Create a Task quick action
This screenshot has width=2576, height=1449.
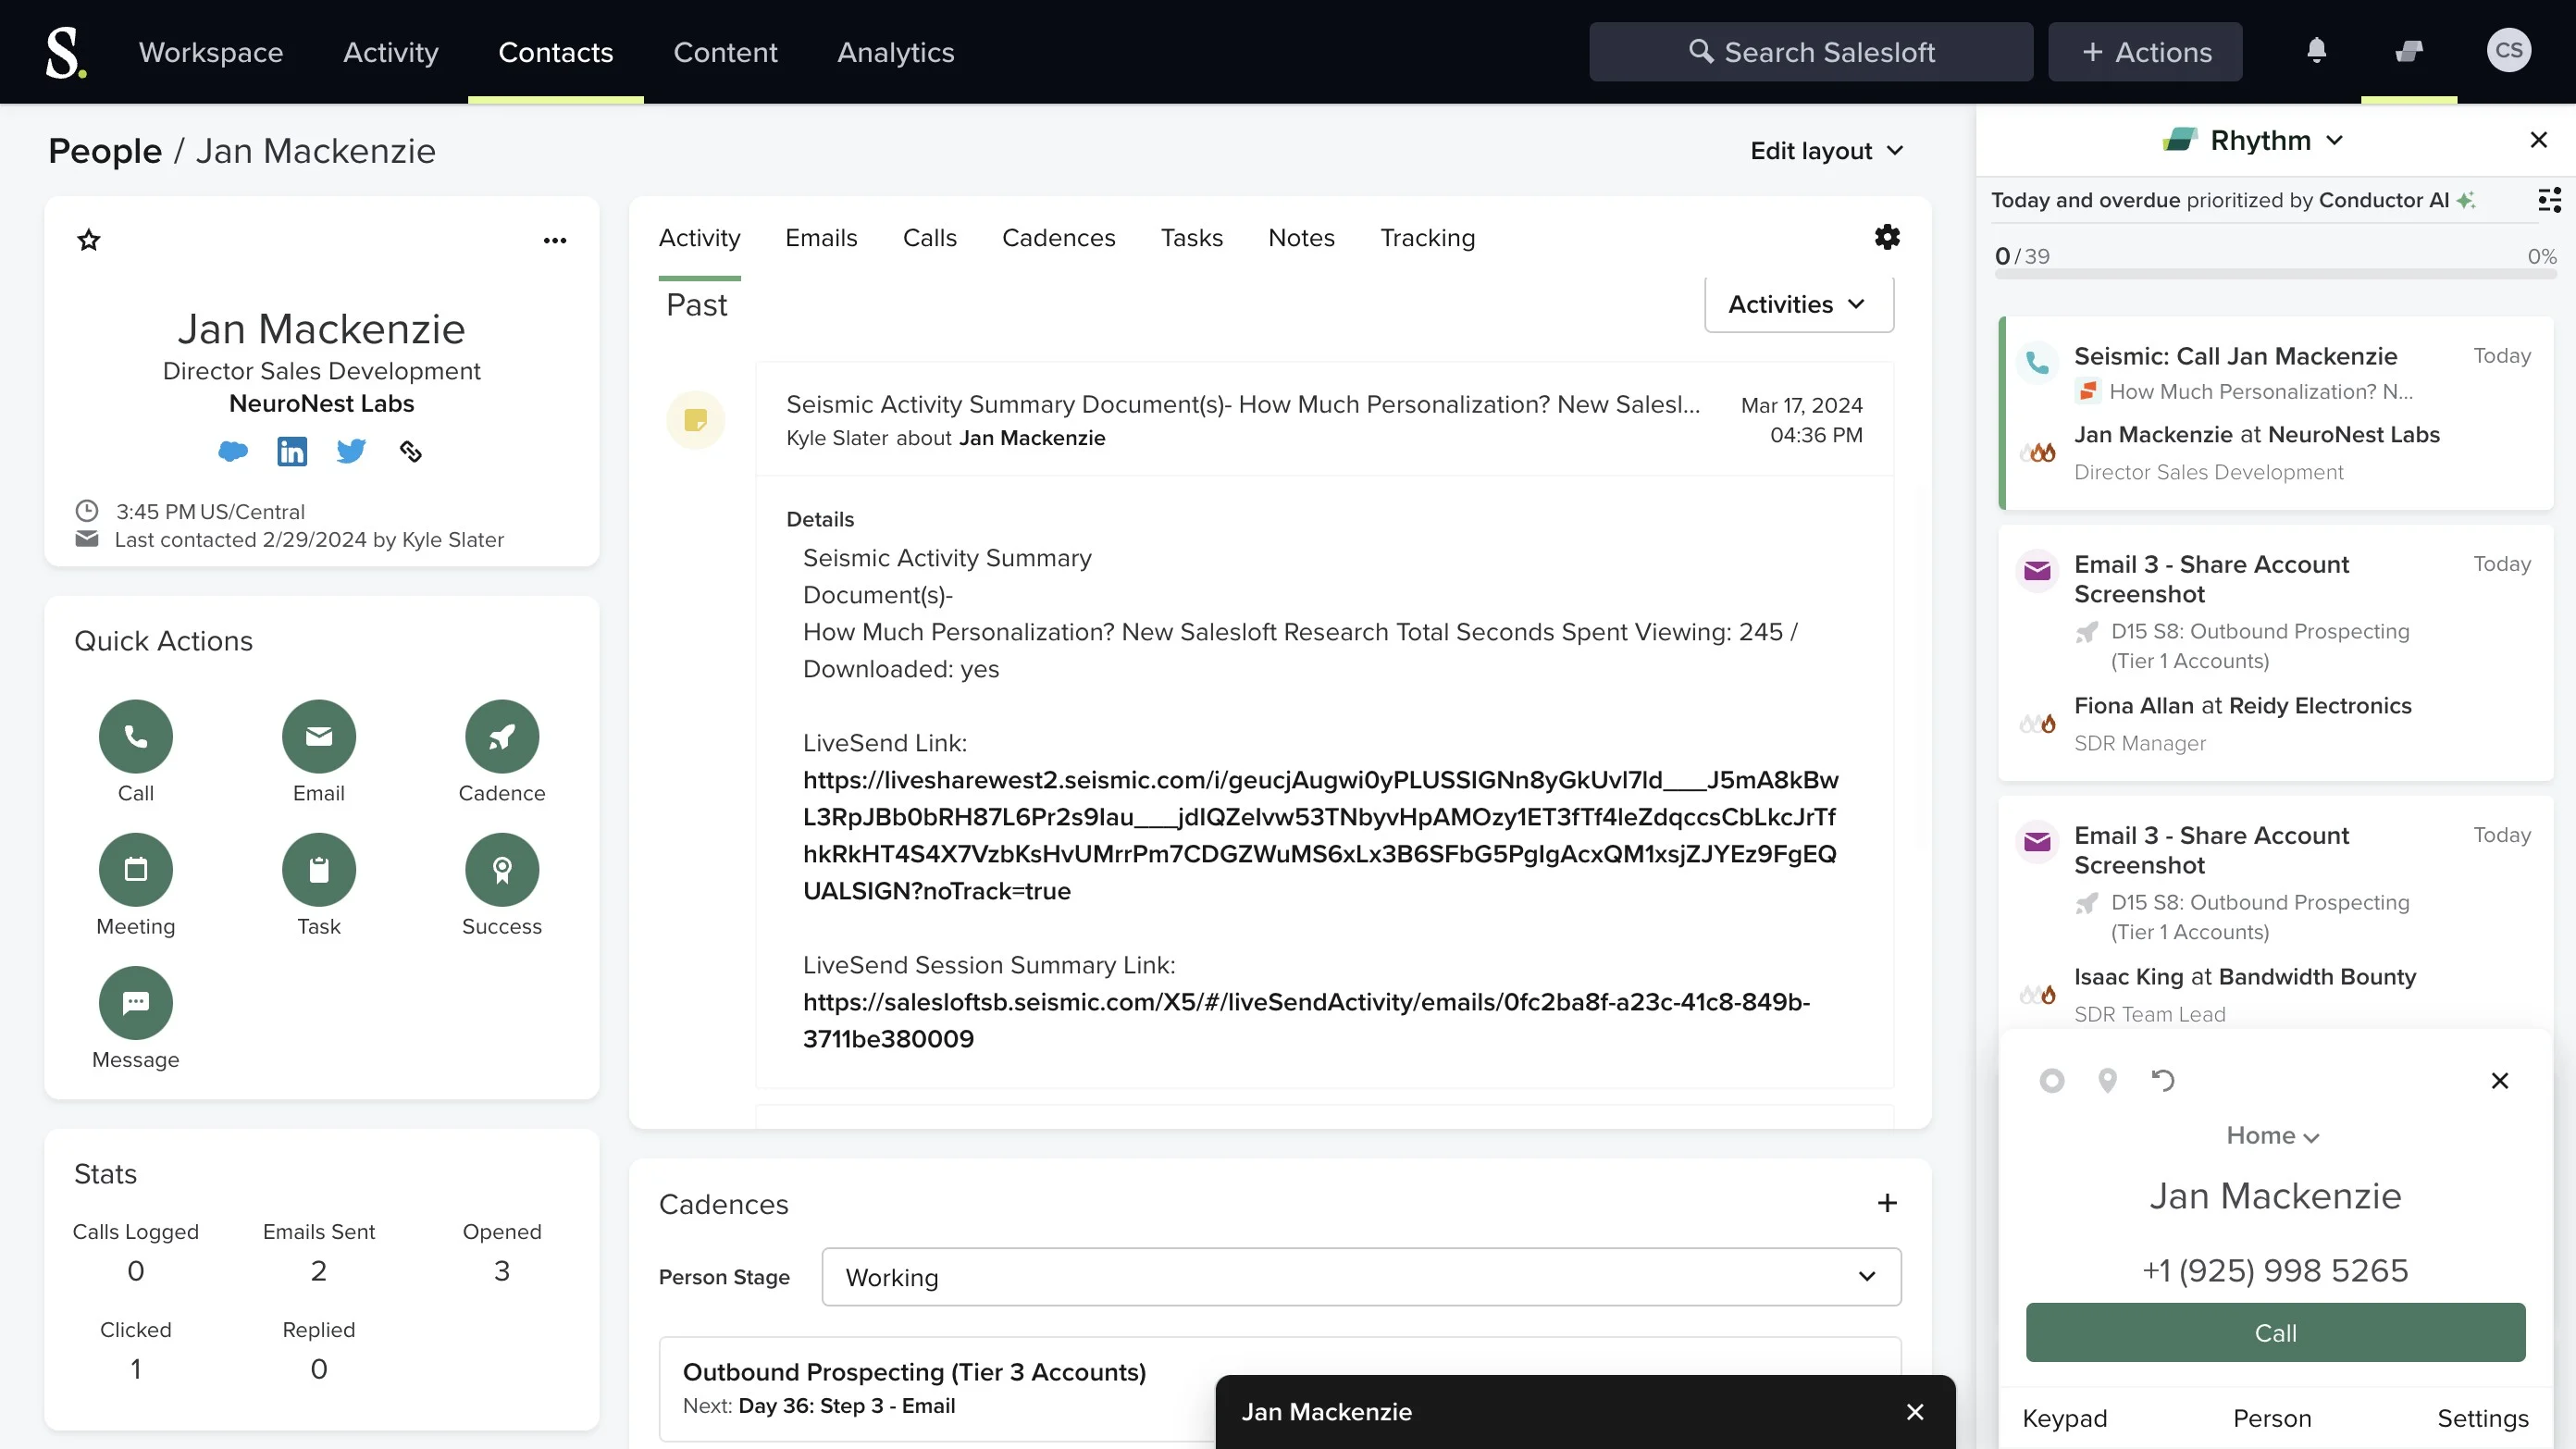click(319, 869)
